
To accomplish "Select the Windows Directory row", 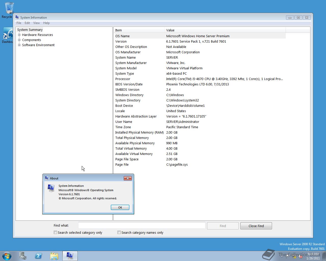I will (x=200, y=95).
